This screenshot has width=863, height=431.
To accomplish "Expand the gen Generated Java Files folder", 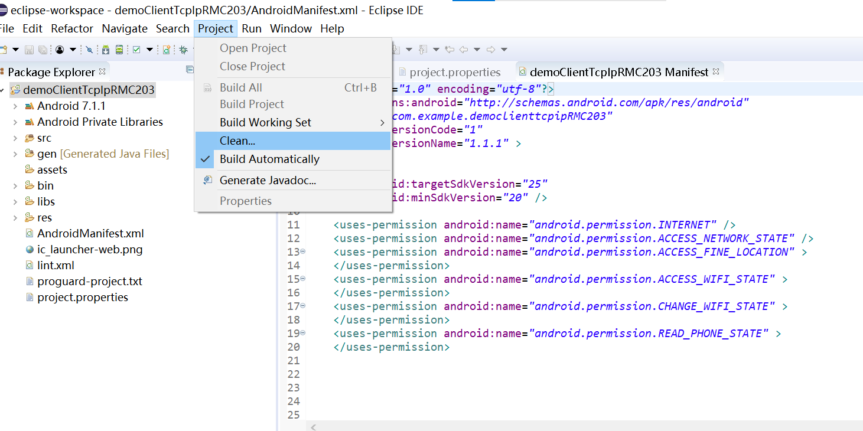I will [x=15, y=154].
